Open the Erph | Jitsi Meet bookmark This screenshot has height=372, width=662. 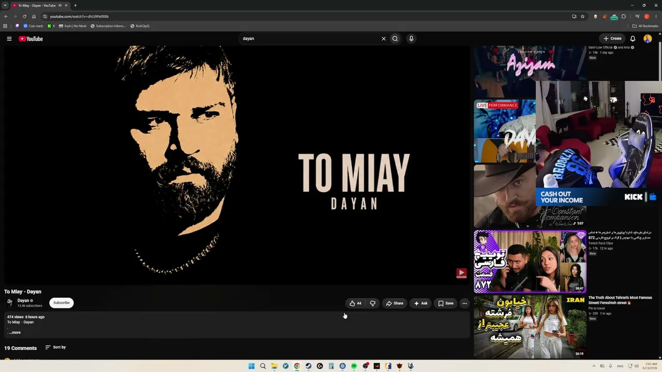[x=73, y=26]
